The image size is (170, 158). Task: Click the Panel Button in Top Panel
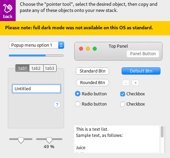click(143, 54)
